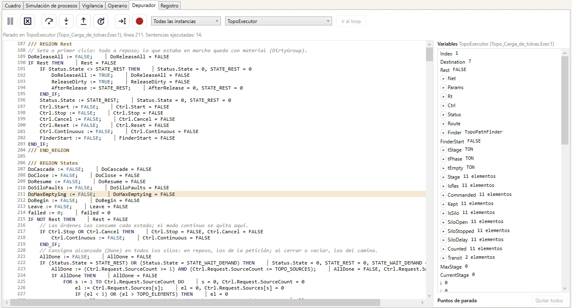
Task: Stop debugging with the boxed X icon
Action: click(x=28, y=21)
